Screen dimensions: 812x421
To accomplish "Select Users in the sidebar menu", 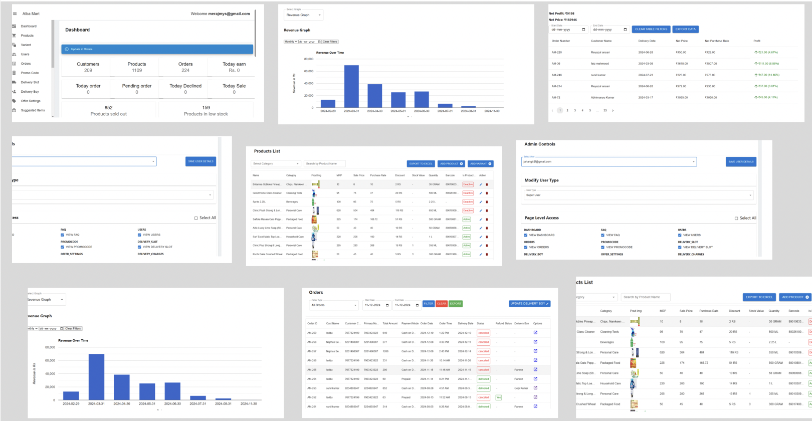I will [x=25, y=54].
